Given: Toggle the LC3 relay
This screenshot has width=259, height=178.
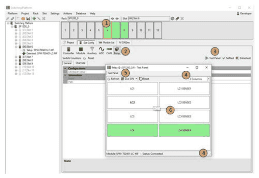Looking at the screenshot, I should (132, 116).
